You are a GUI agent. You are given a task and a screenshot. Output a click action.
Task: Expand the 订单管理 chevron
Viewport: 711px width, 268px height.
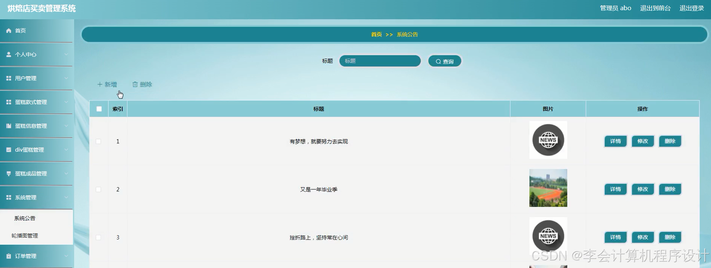pos(66,256)
